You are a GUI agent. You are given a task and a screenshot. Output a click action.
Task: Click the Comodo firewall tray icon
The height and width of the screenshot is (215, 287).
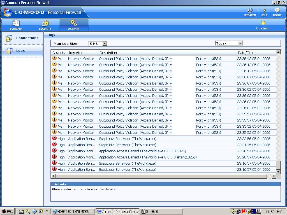pos(248,211)
